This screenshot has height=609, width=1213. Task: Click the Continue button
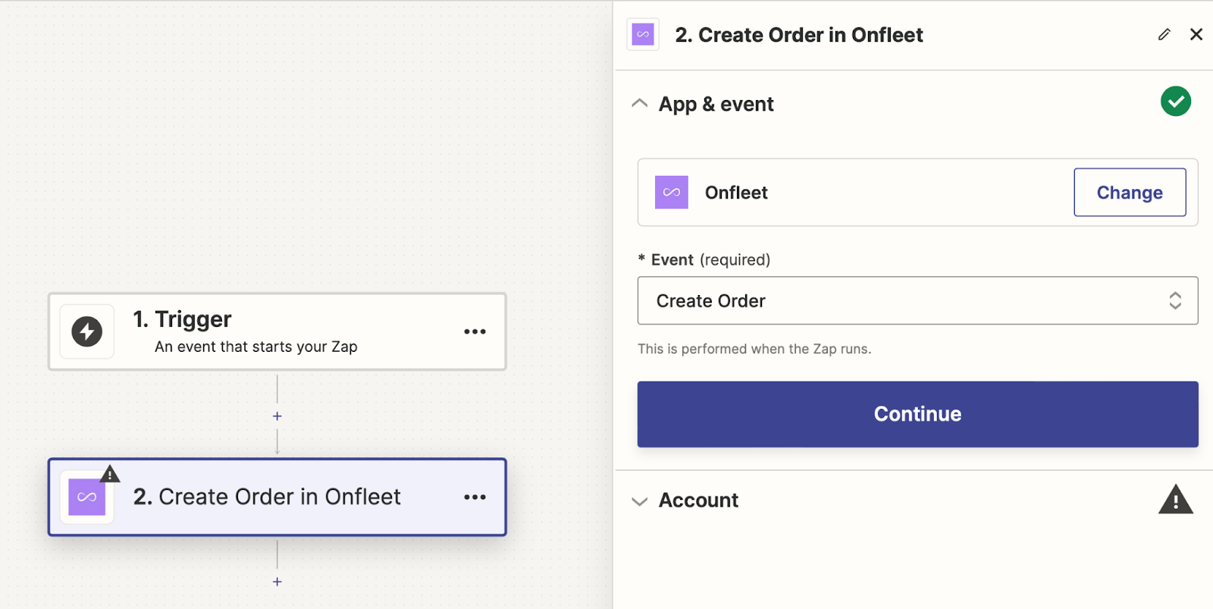tap(917, 414)
